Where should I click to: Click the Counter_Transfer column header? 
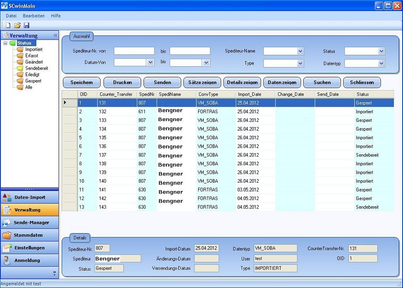(x=117, y=94)
